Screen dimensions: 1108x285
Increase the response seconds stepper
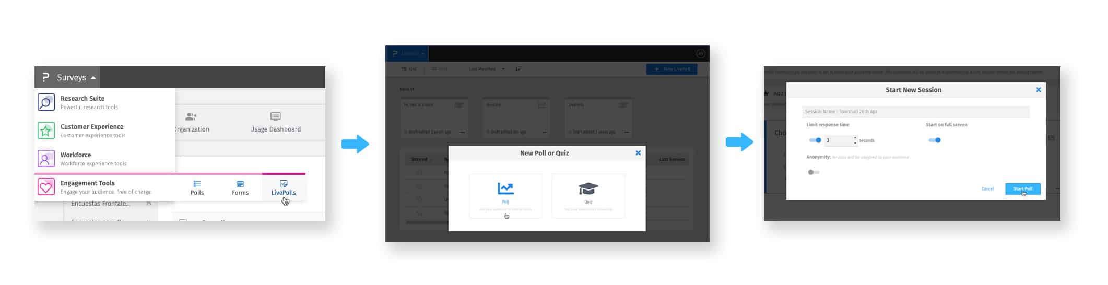(x=855, y=138)
